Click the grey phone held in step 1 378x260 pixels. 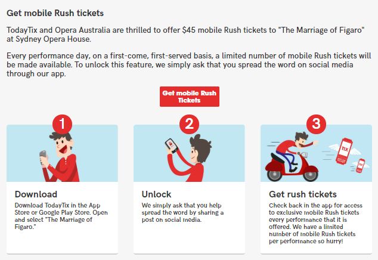click(x=43, y=157)
